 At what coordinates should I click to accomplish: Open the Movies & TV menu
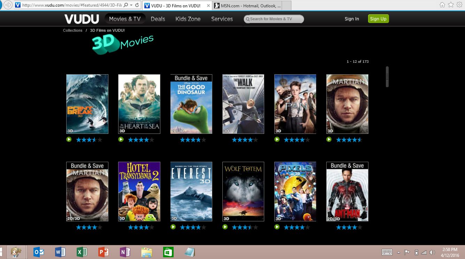(125, 19)
